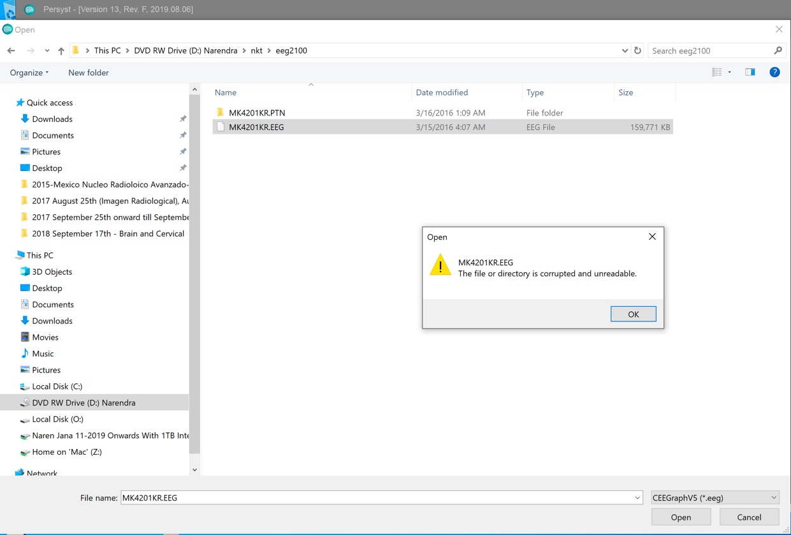
Task: Expand the File name history dropdown
Action: coord(637,498)
